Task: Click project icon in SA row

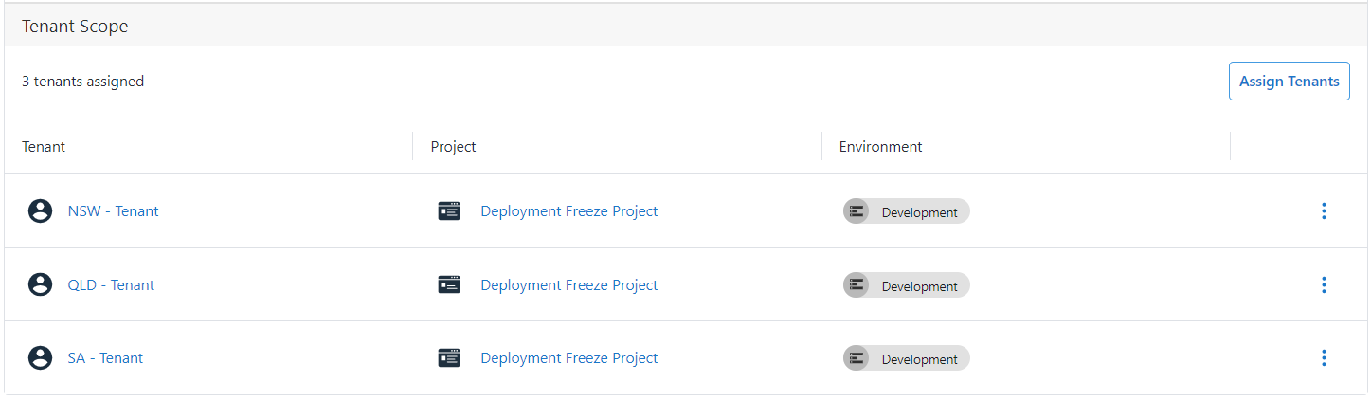Action: click(x=449, y=358)
